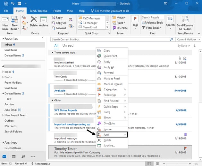
Task: Open the Send / Receive tab
Action: point(38,11)
